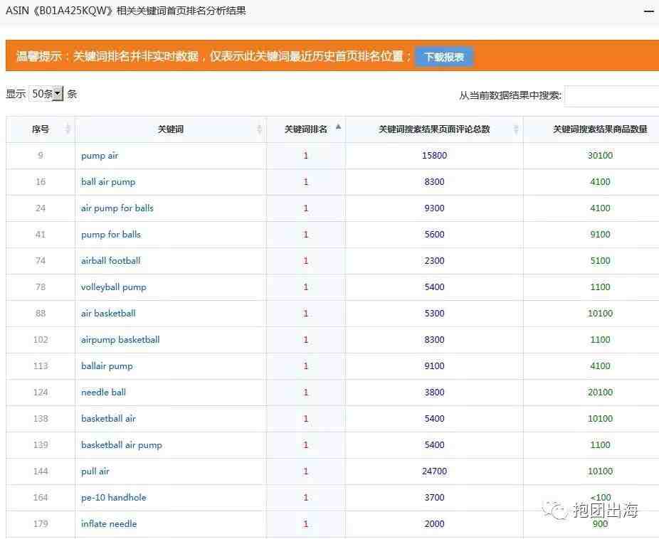Select product count 30100 in pump air row

pyautogui.click(x=600, y=155)
